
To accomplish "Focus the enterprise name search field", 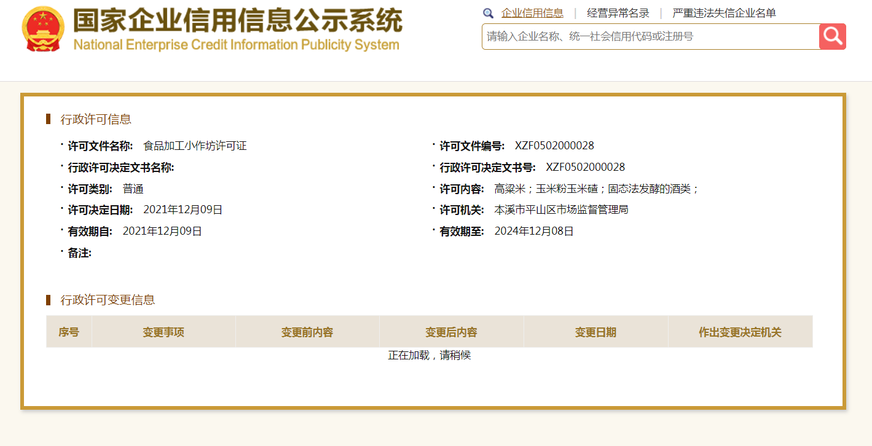I will click(x=651, y=36).
